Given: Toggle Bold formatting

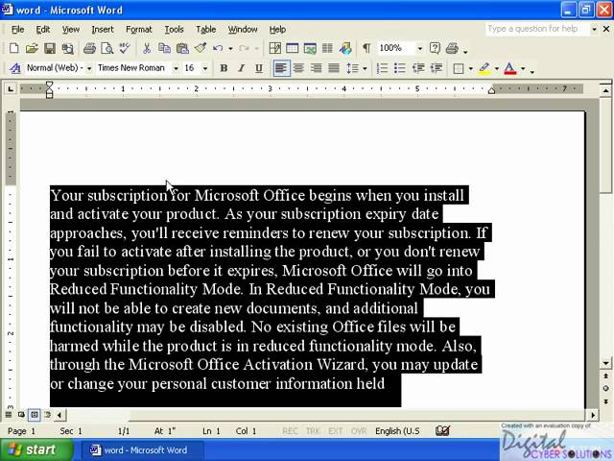Looking at the screenshot, I should pyautogui.click(x=224, y=68).
